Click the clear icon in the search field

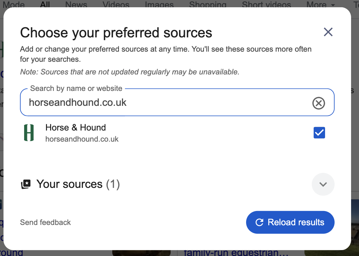[319, 103]
